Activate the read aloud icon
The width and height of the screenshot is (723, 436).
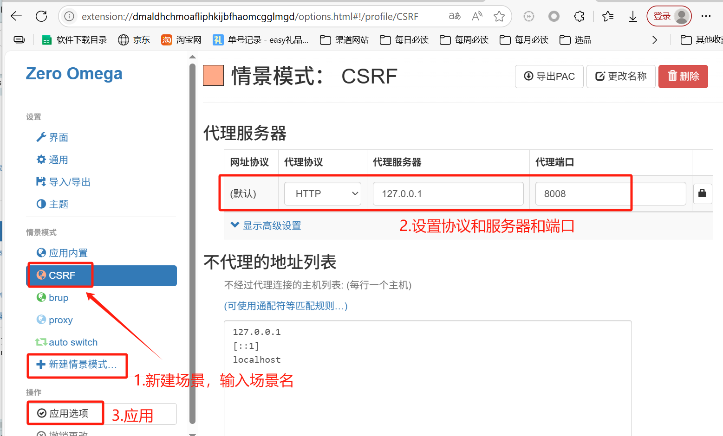pos(477,16)
